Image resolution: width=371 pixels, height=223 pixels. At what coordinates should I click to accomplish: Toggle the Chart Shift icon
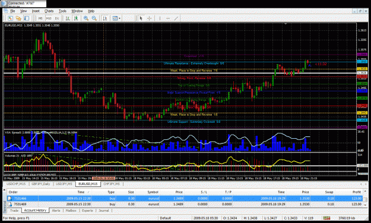tap(105, 18)
